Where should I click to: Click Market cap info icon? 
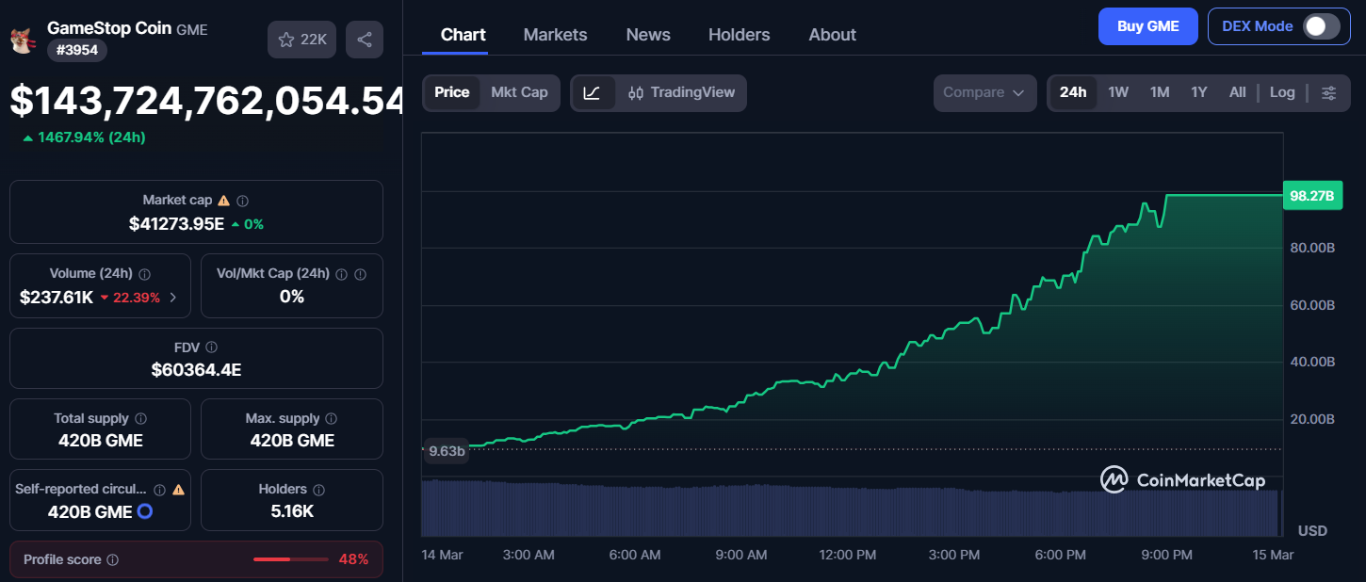[242, 201]
